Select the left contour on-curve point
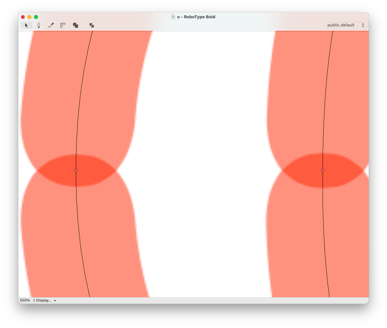 [76, 171]
